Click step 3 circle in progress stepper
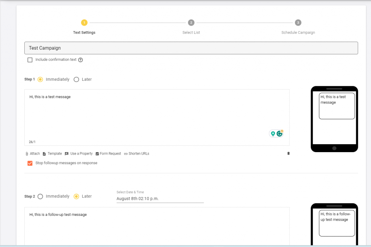371x247 pixels. coord(298,23)
